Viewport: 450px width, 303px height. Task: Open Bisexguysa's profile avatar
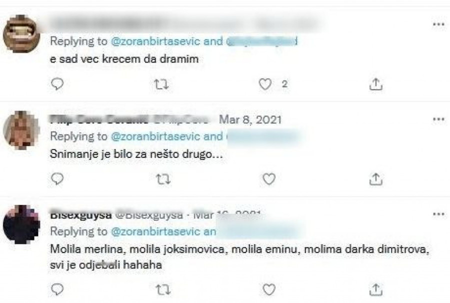(x=21, y=224)
